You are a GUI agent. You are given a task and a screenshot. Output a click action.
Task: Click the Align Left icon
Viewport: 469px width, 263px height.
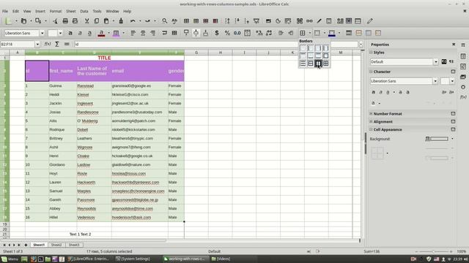(133, 33)
